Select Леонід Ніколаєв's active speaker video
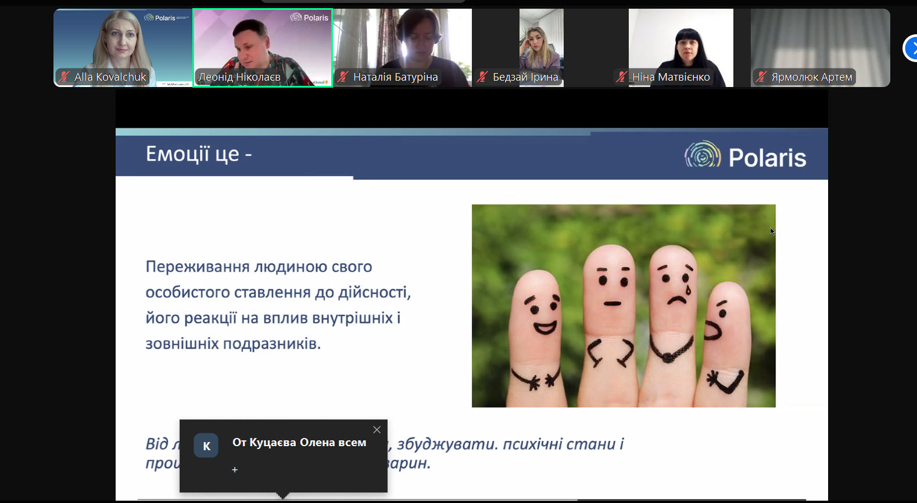Screen dimensions: 917x503 tap(263, 48)
